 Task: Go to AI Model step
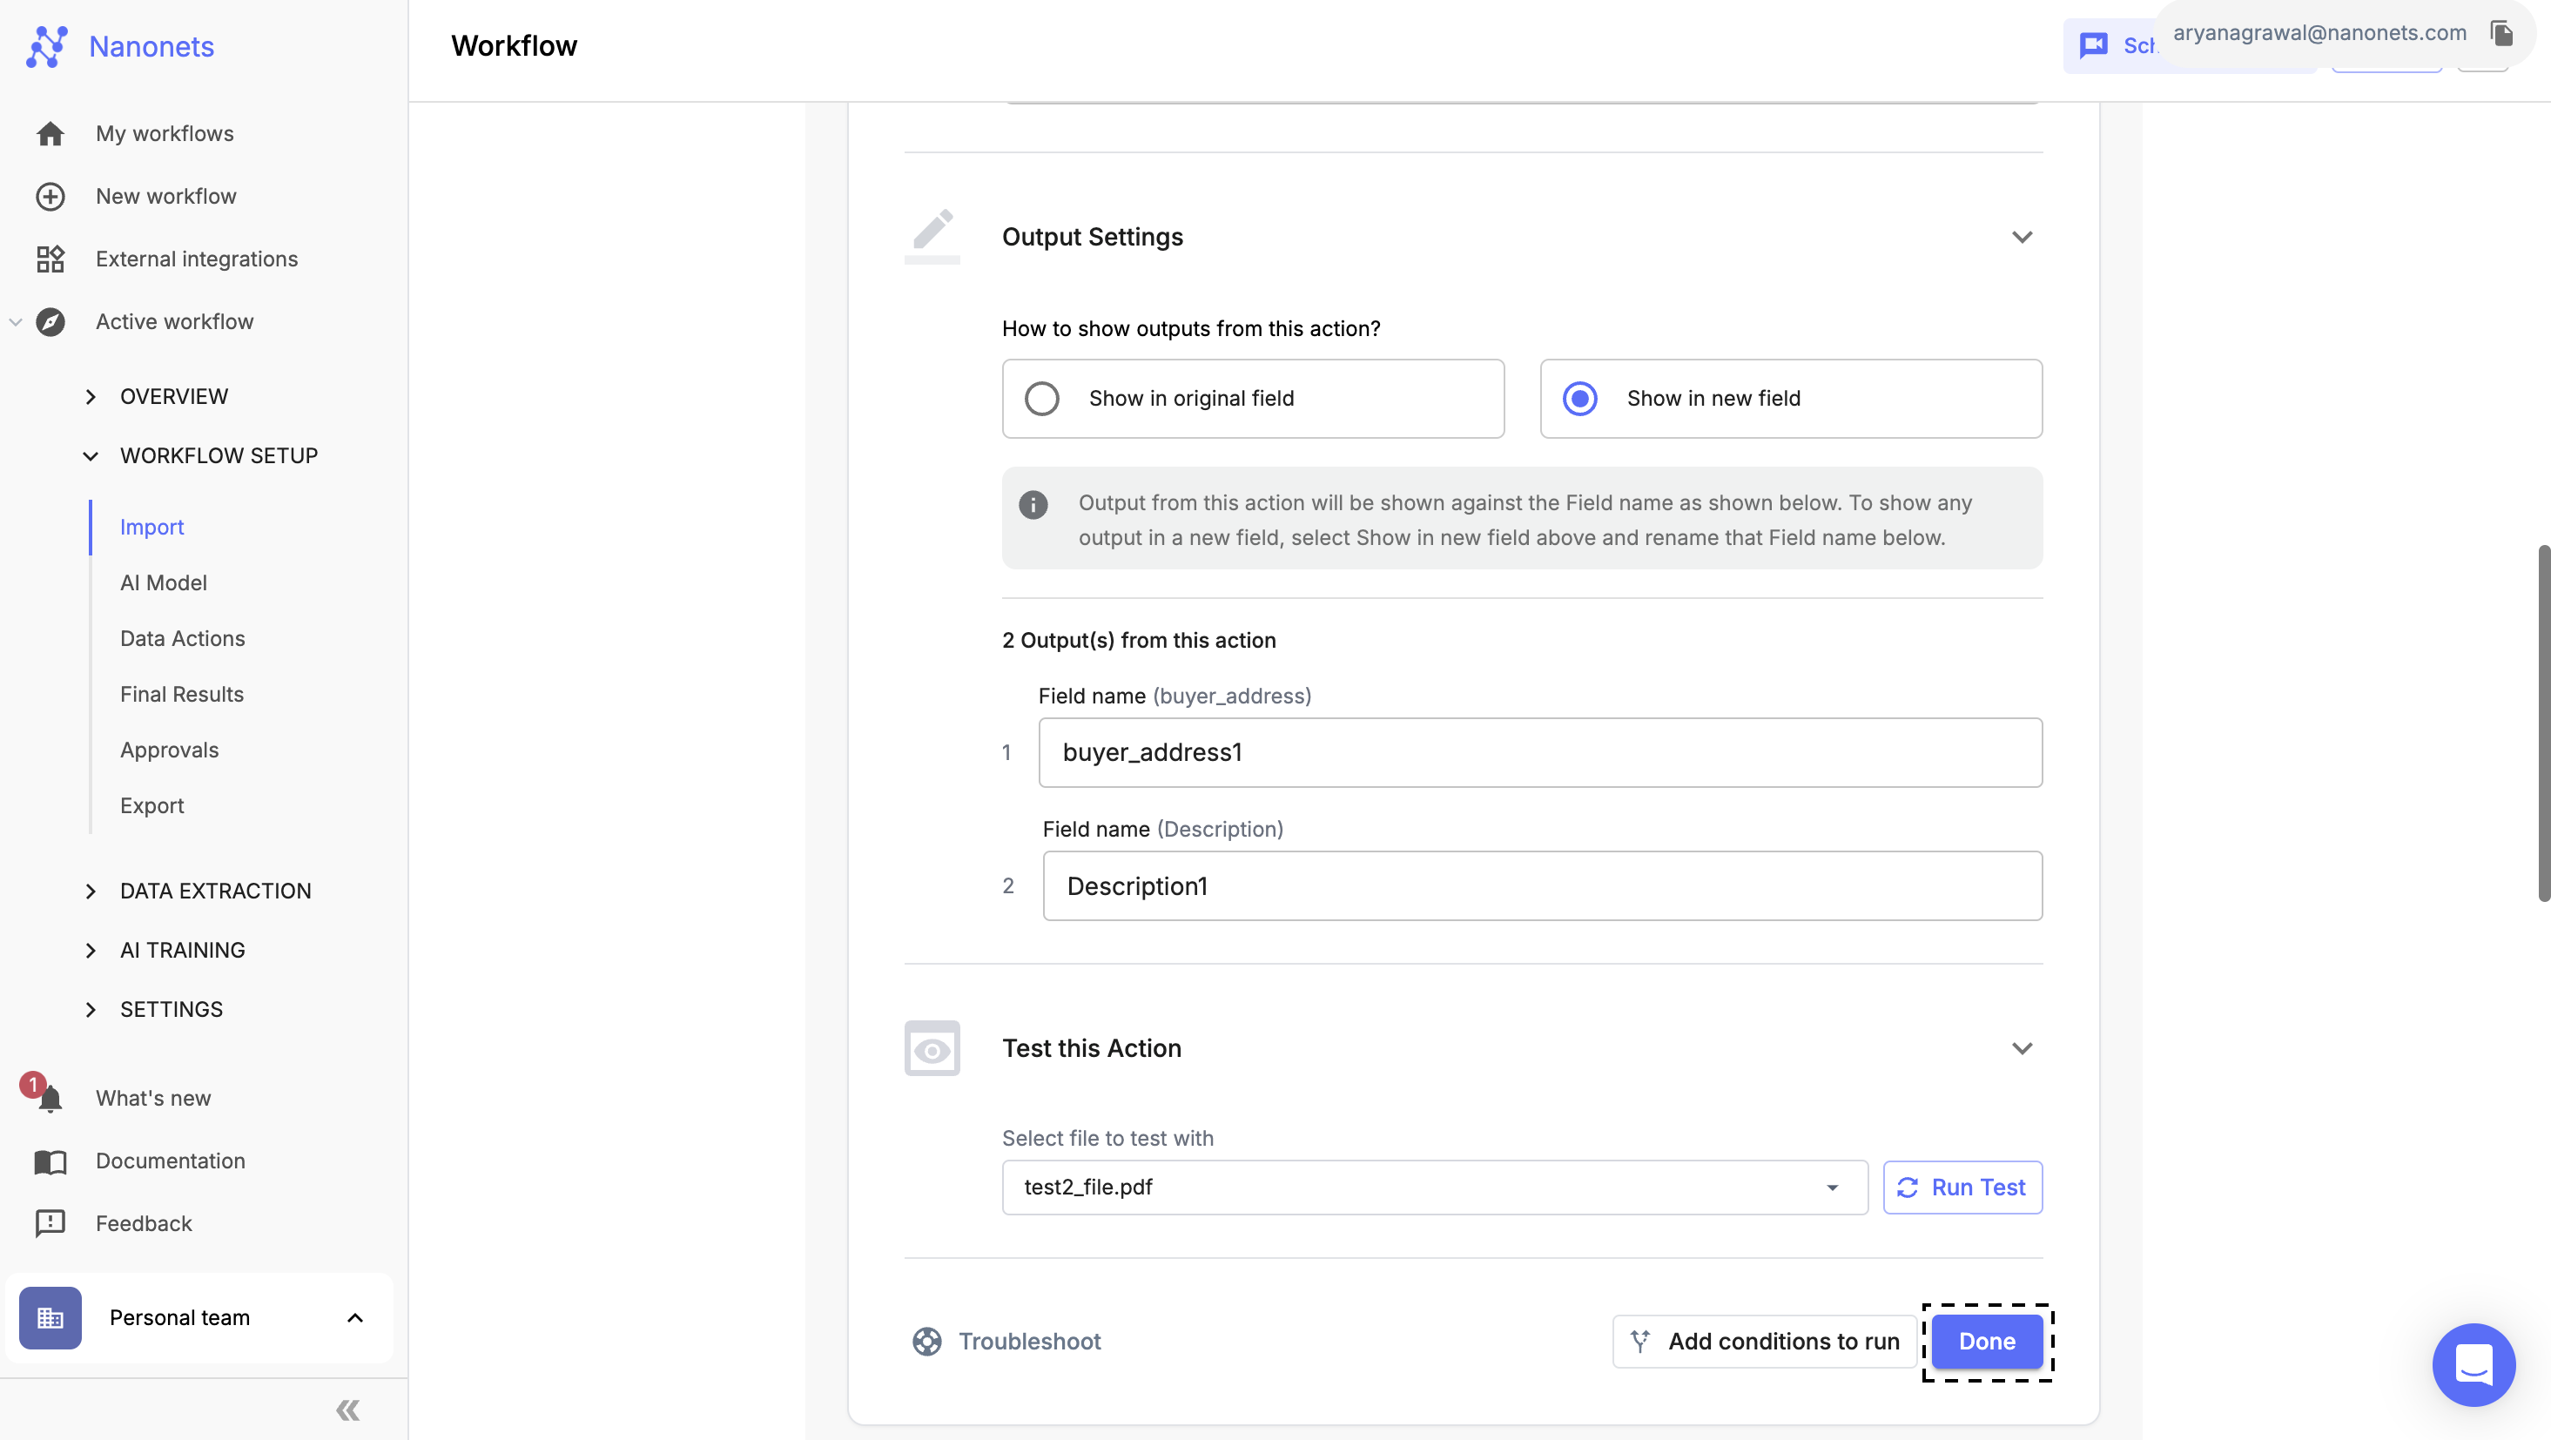(164, 583)
